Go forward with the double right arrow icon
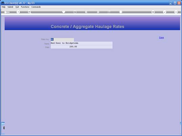The width and height of the screenshot is (182, 136). [98, 12]
